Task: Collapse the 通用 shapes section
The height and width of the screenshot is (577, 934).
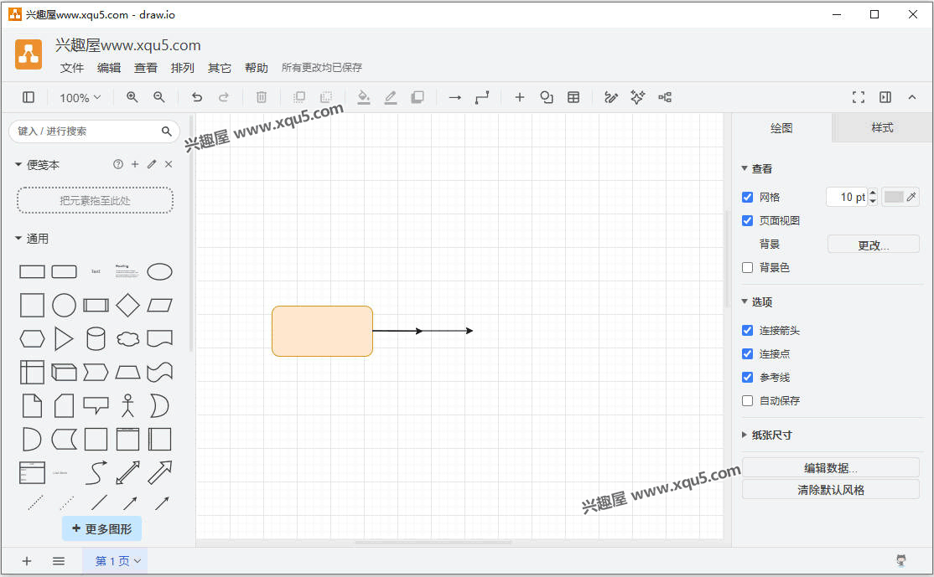Action: [x=18, y=238]
